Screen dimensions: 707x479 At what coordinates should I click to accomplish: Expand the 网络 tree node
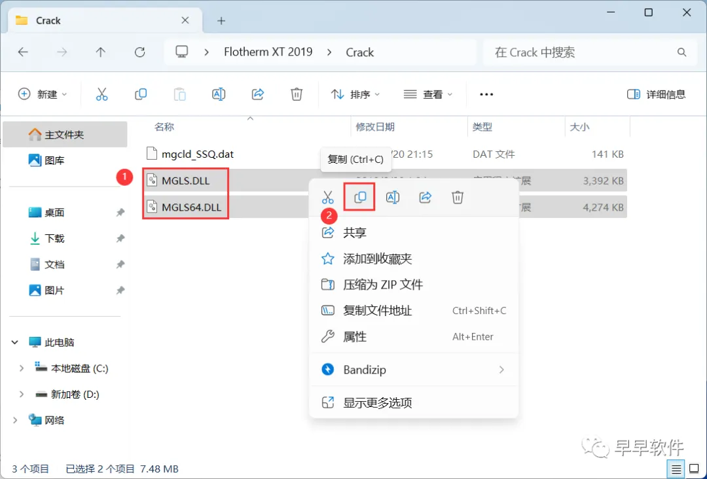(15, 420)
